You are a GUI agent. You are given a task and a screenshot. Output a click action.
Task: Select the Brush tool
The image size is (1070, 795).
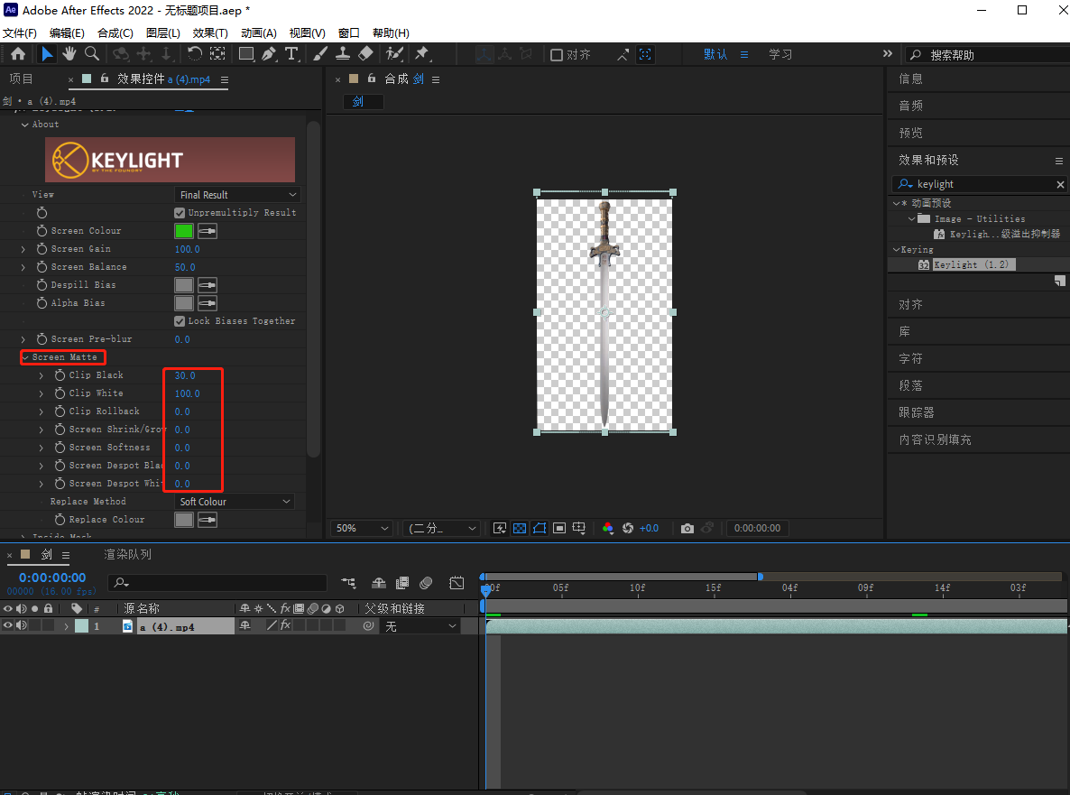pyautogui.click(x=320, y=54)
